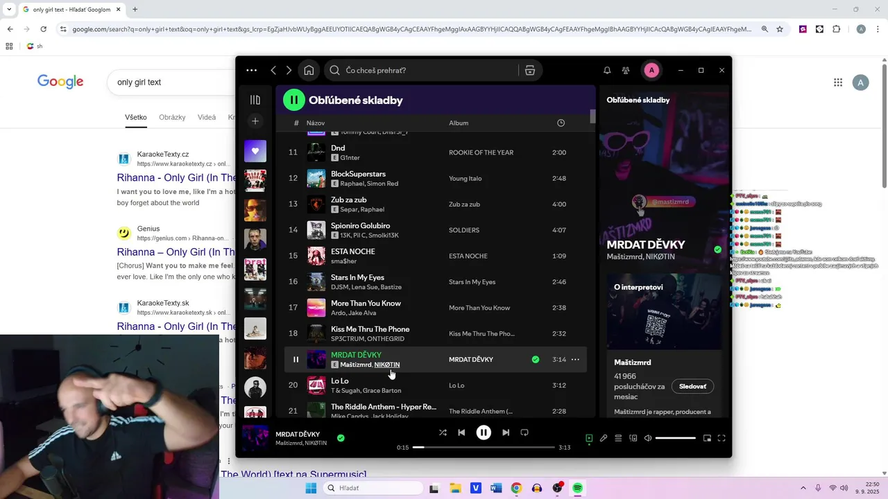This screenshot has width=888, height=499.
Task: Sort tracks by the duration clock icon
Action: [561, 123]
